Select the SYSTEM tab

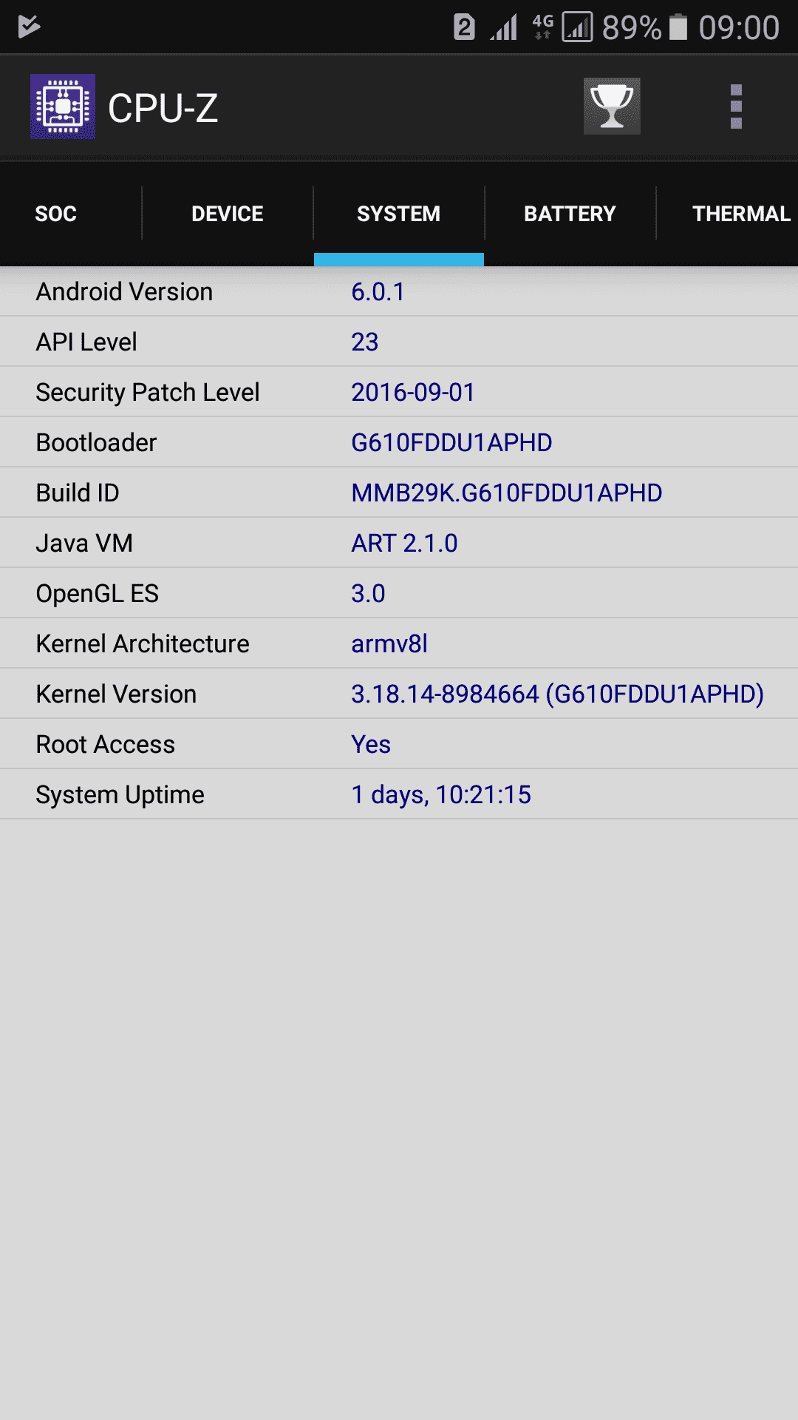[399, 214]
